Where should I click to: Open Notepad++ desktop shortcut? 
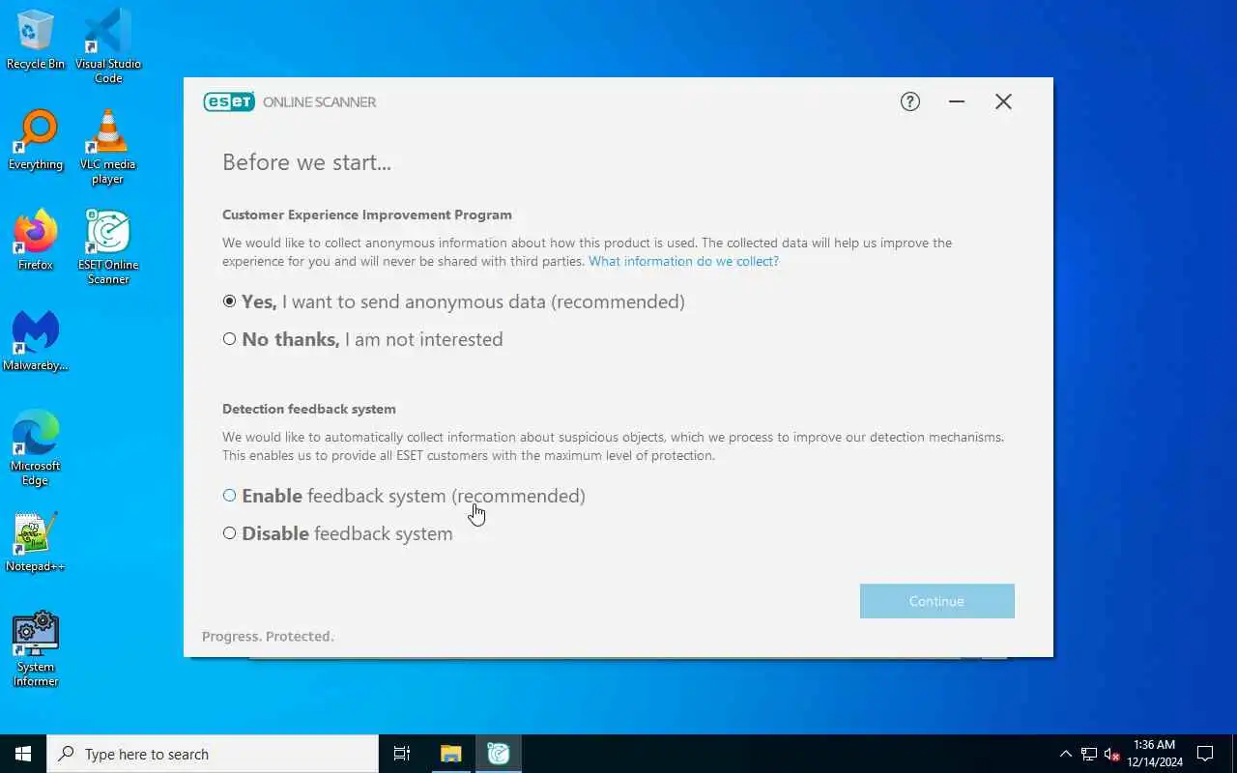pos(36,543)
